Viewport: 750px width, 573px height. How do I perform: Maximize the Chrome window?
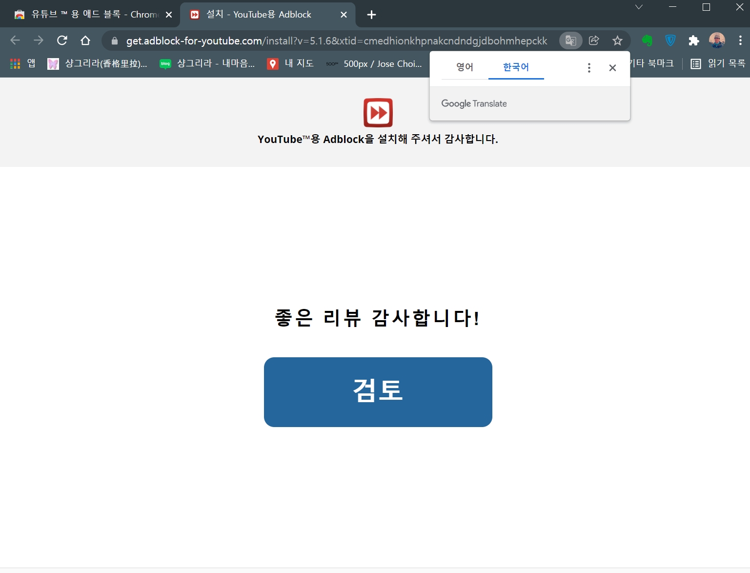tap(706, 7)
